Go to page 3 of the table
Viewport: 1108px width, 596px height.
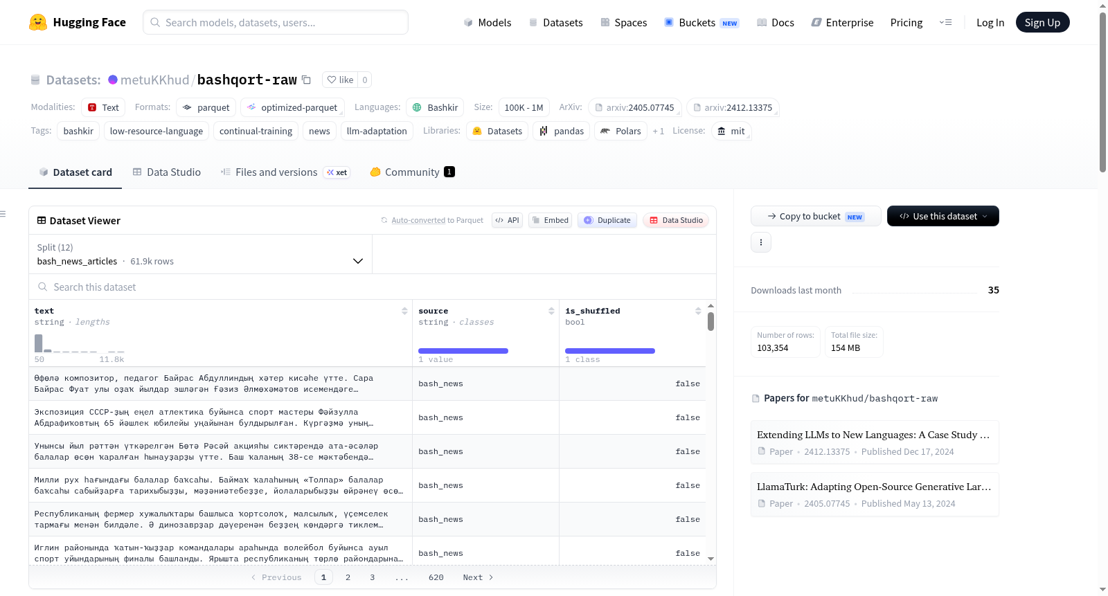pyautogui.click(x=372, y=577)
